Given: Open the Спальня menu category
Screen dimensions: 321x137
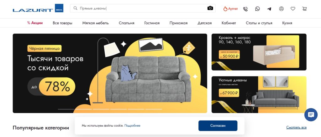Looking at the screenshot, I should point(127,23).
